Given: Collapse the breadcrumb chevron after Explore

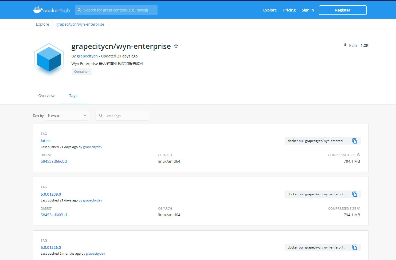Looking at the screenshot, I should pyautogui.click(x=53, y=24).
